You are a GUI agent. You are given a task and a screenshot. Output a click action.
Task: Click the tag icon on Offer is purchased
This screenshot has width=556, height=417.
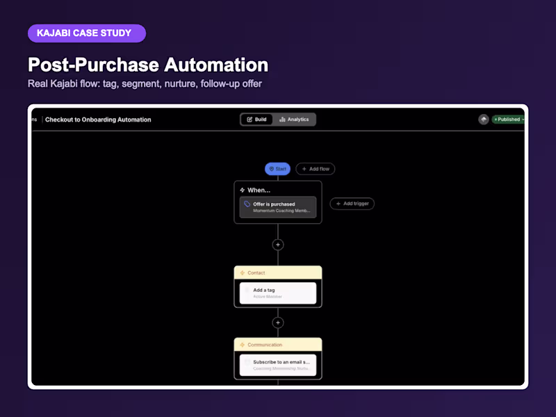247,204
